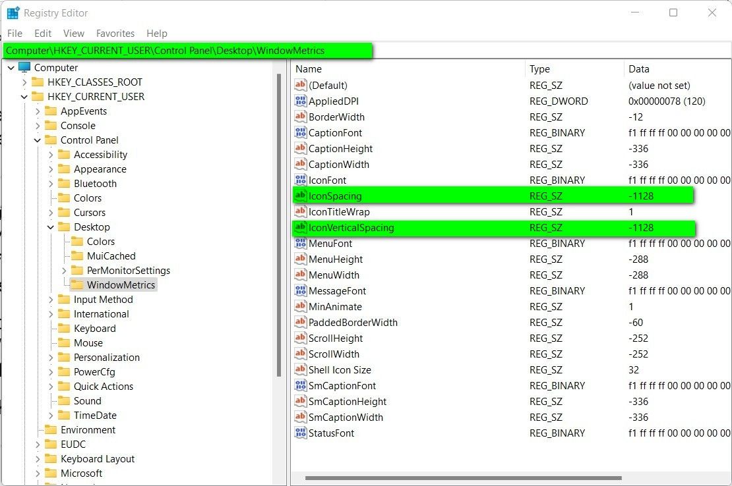Click the Registry Editor icon in the title bar

tap(11, 12)
